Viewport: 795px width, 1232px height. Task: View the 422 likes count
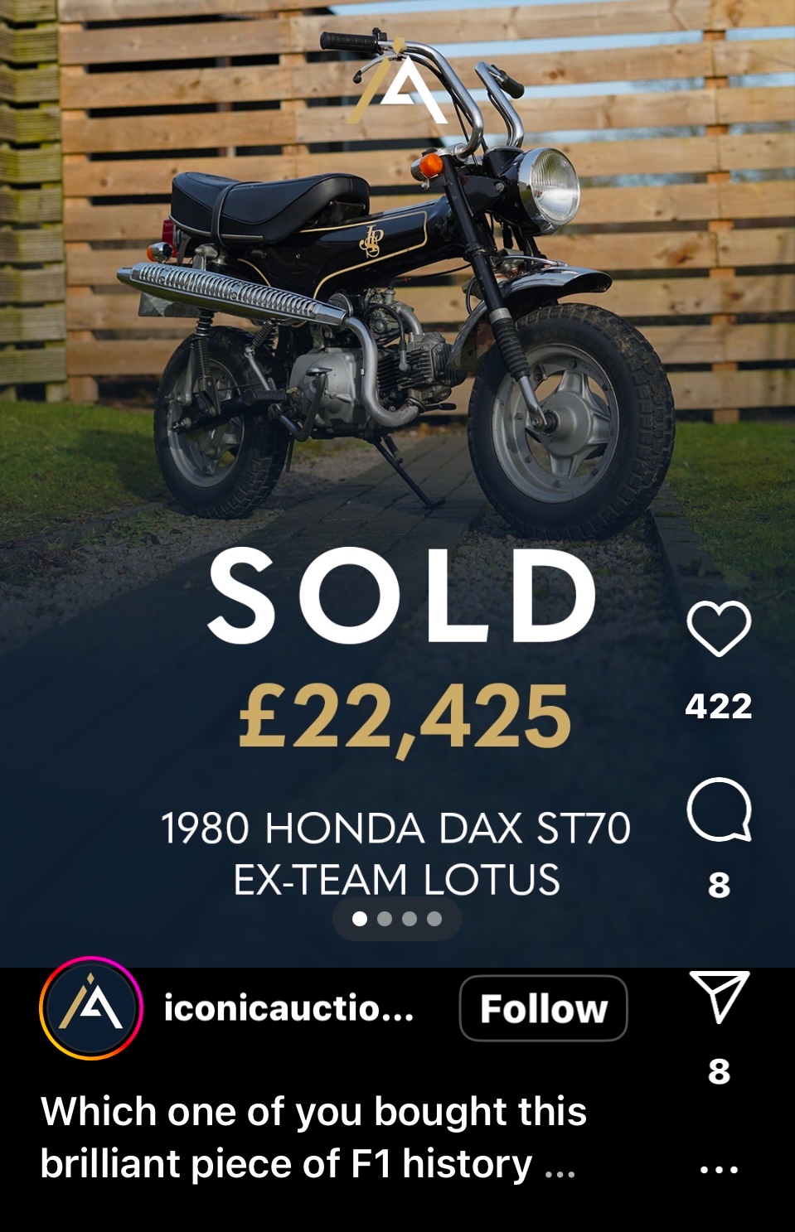coord(719,707)
